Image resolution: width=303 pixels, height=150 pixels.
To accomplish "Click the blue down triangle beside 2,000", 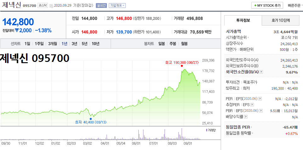I will [x=17, y=30].
